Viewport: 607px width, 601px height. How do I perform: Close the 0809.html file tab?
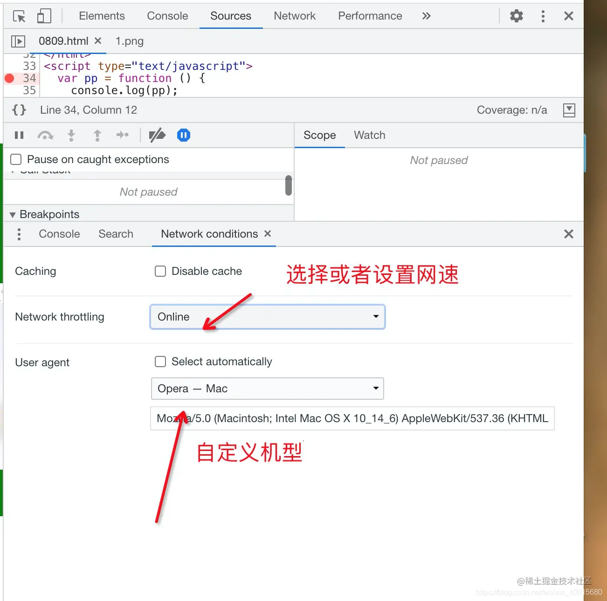pos(98,41)
